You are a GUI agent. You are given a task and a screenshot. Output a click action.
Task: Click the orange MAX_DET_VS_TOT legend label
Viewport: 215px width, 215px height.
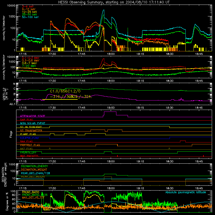click(33, 198)
